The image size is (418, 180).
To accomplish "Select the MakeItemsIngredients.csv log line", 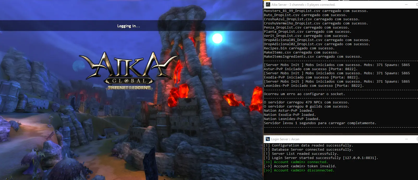I will (x=313, y=57).
